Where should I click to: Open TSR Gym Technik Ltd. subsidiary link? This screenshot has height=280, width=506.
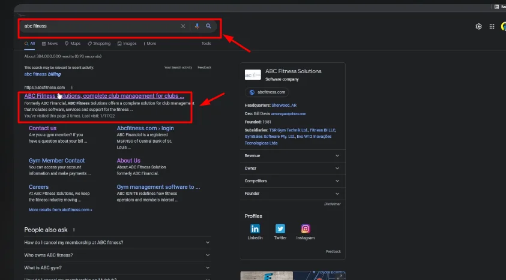[289, 130]
